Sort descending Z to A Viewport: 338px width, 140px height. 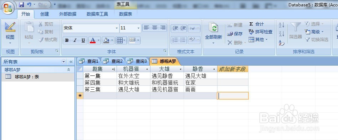282,34
